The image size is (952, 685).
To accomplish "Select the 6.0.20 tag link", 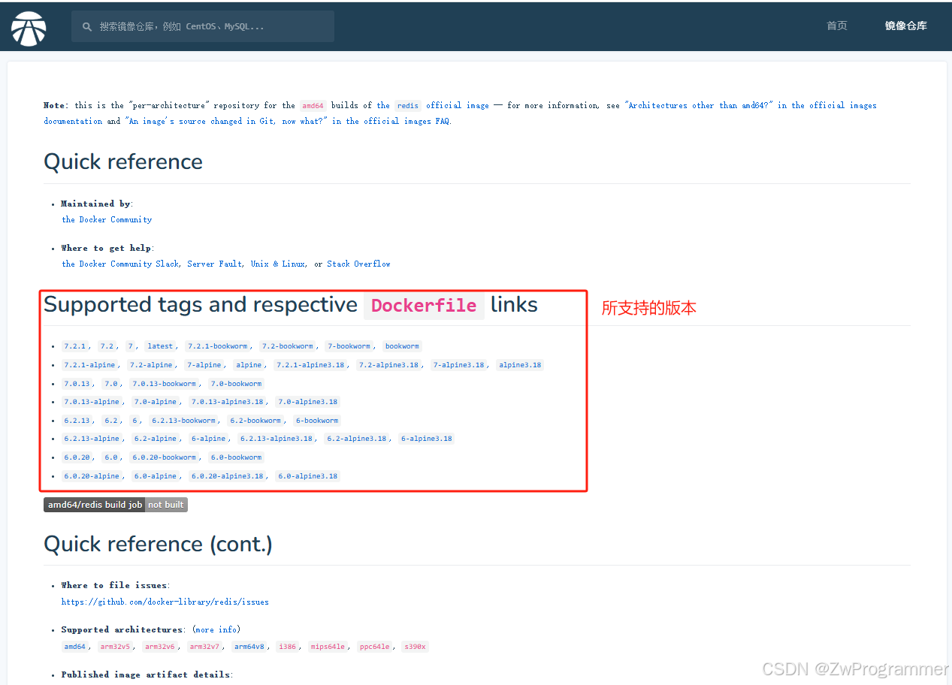I will [77, 457].
